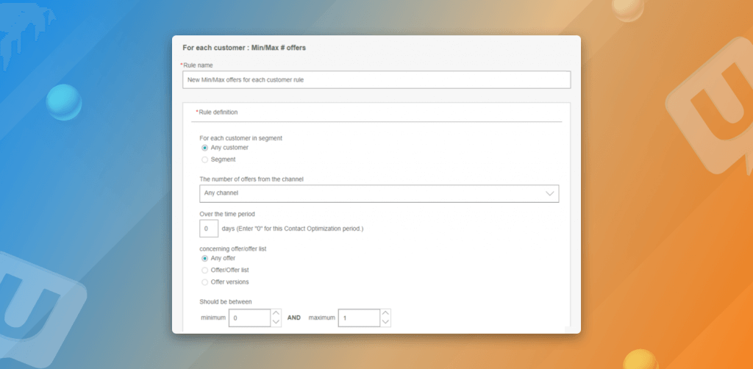Click the Rule definition section header

coord(218,112)
